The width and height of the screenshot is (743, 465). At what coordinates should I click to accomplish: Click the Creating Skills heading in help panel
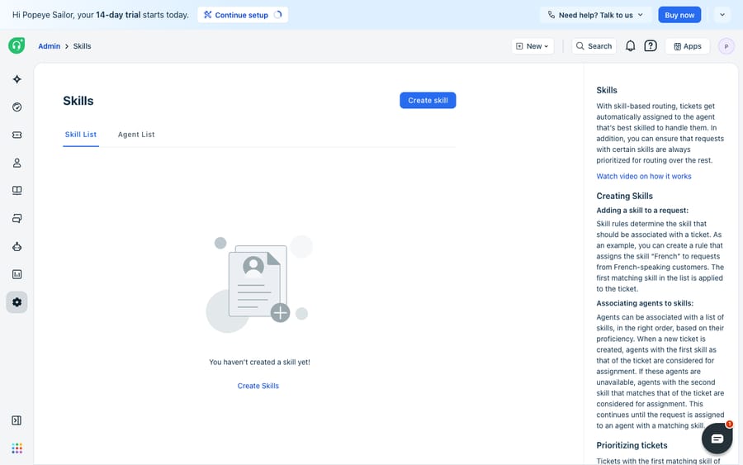(625, 197)
